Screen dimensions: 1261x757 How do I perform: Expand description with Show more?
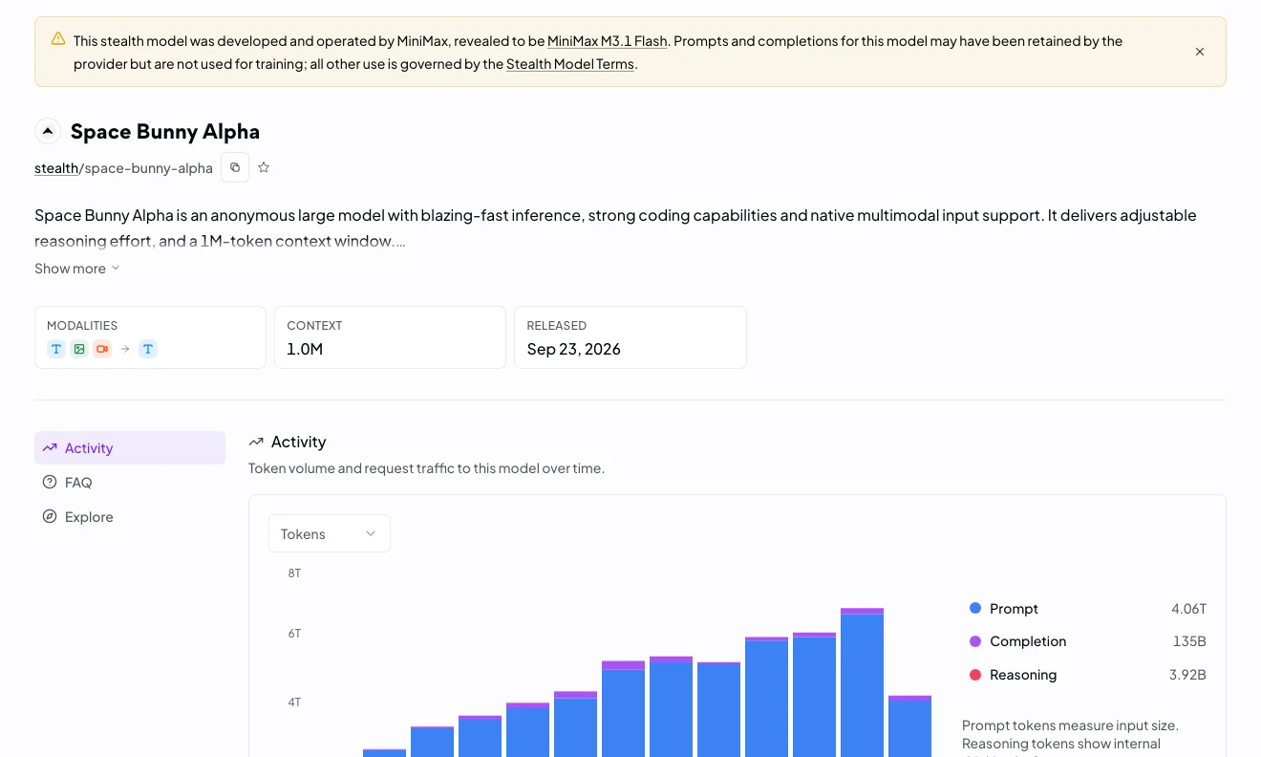coord(77,269)
